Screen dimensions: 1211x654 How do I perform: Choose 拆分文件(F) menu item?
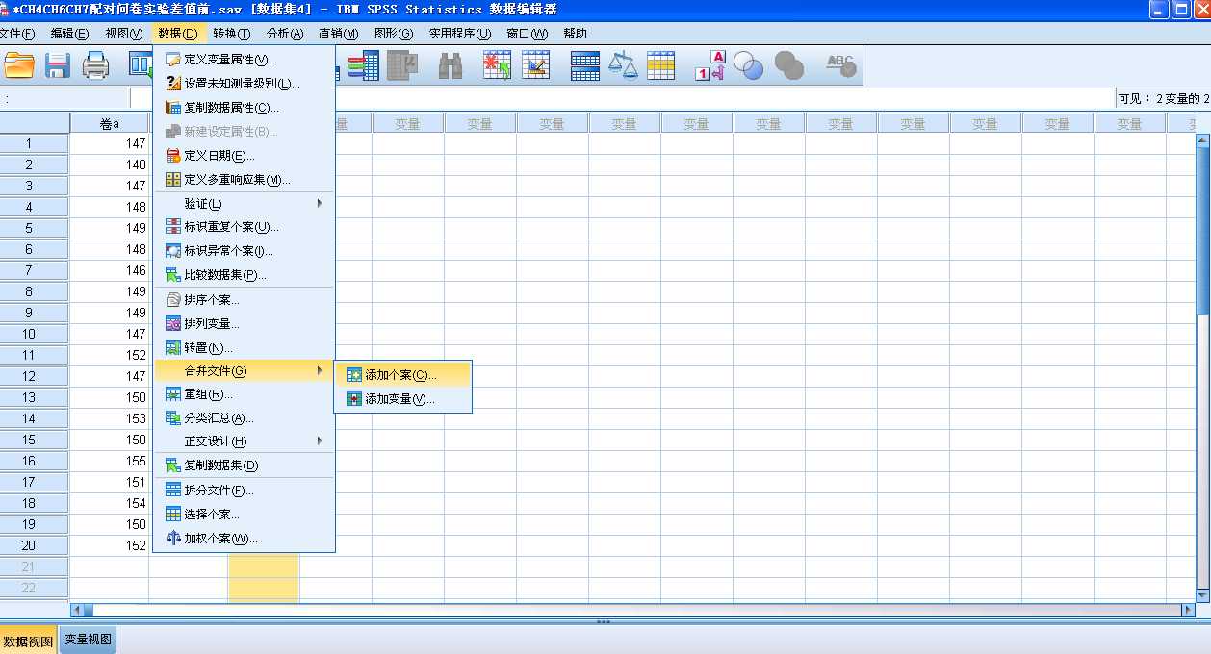tap(244, 490)
